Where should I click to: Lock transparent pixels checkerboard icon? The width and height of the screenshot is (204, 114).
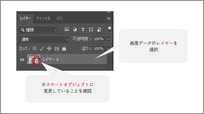click(x=35, y=49)
